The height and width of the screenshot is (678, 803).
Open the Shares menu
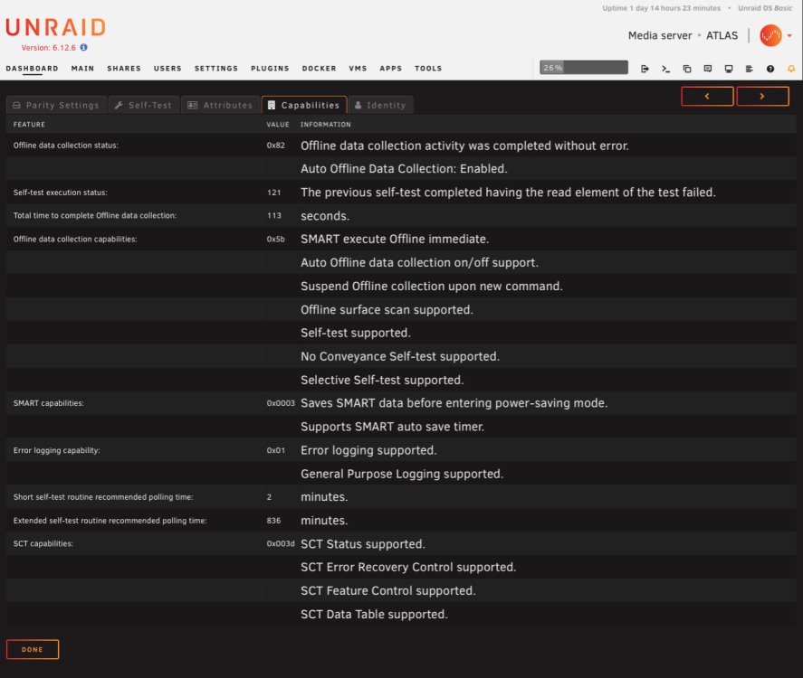[124, 69]
